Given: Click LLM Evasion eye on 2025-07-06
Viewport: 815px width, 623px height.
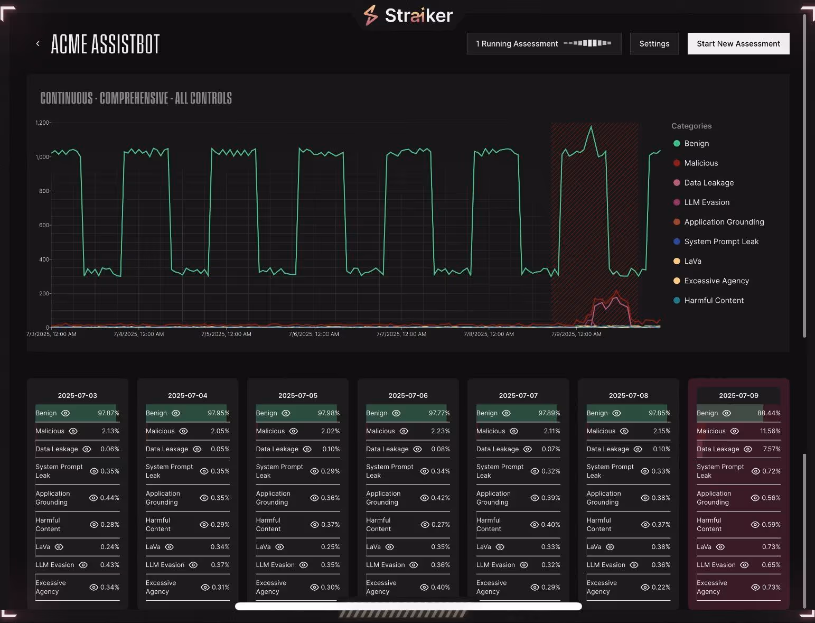Looking at the screenshot, I should 414,565.
